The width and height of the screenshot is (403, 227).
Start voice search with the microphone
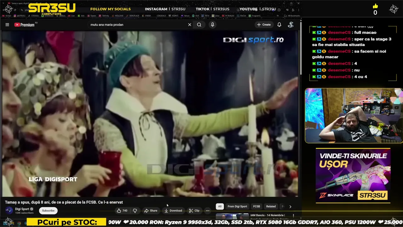213,25
